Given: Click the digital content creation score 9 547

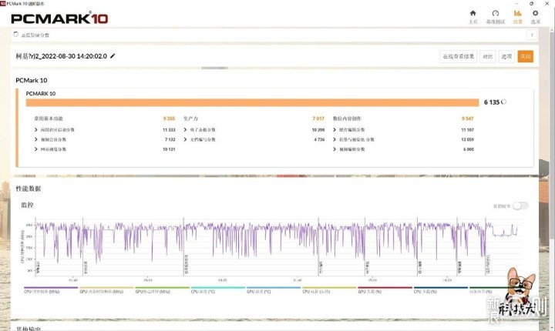Looking at the screenshot, I should point(468,119).
